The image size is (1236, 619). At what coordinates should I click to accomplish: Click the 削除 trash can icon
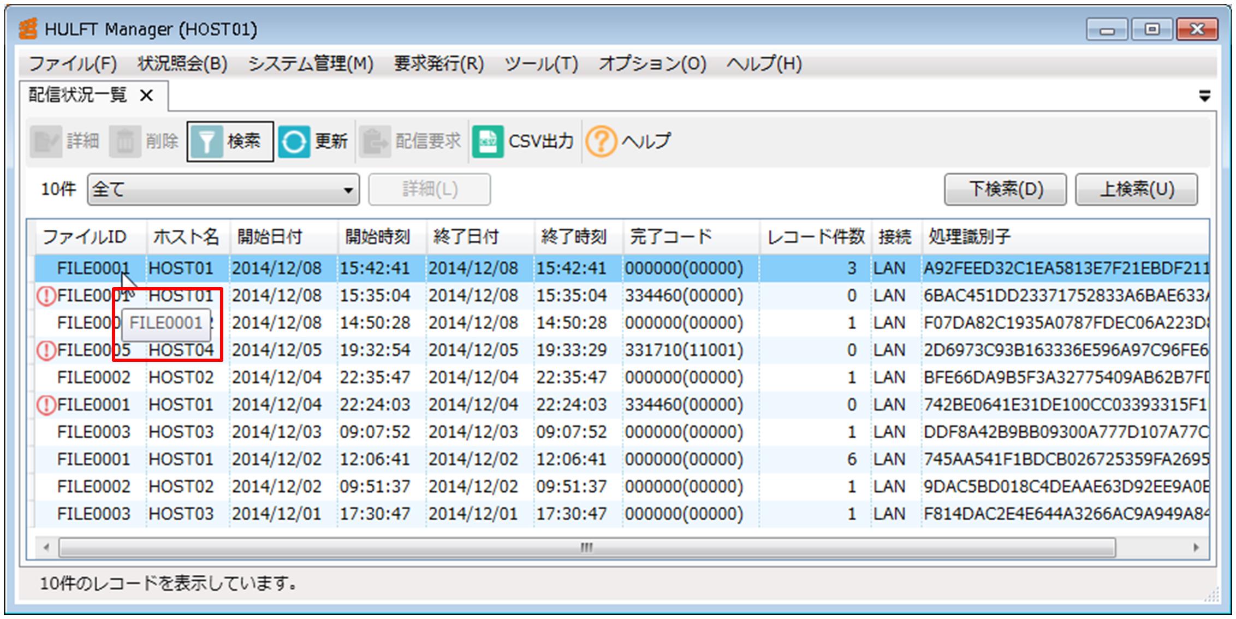click(x=125, y=142)
